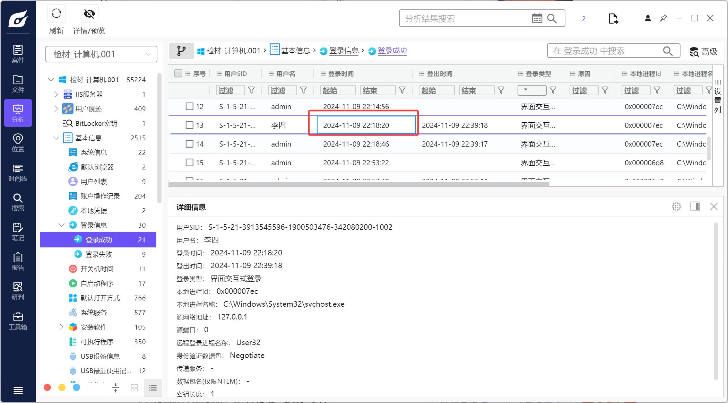Check the checkbox for row 15

[189, 163]
